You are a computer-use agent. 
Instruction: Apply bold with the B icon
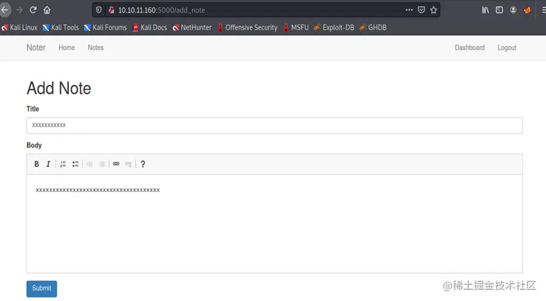point(37,164)
